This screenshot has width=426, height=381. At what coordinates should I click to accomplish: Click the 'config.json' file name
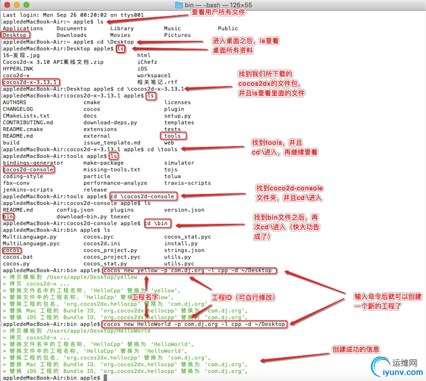[75, 210]
